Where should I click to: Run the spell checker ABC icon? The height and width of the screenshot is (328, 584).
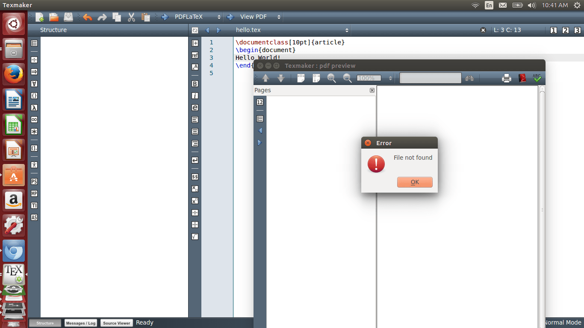[x=537, y=78]
